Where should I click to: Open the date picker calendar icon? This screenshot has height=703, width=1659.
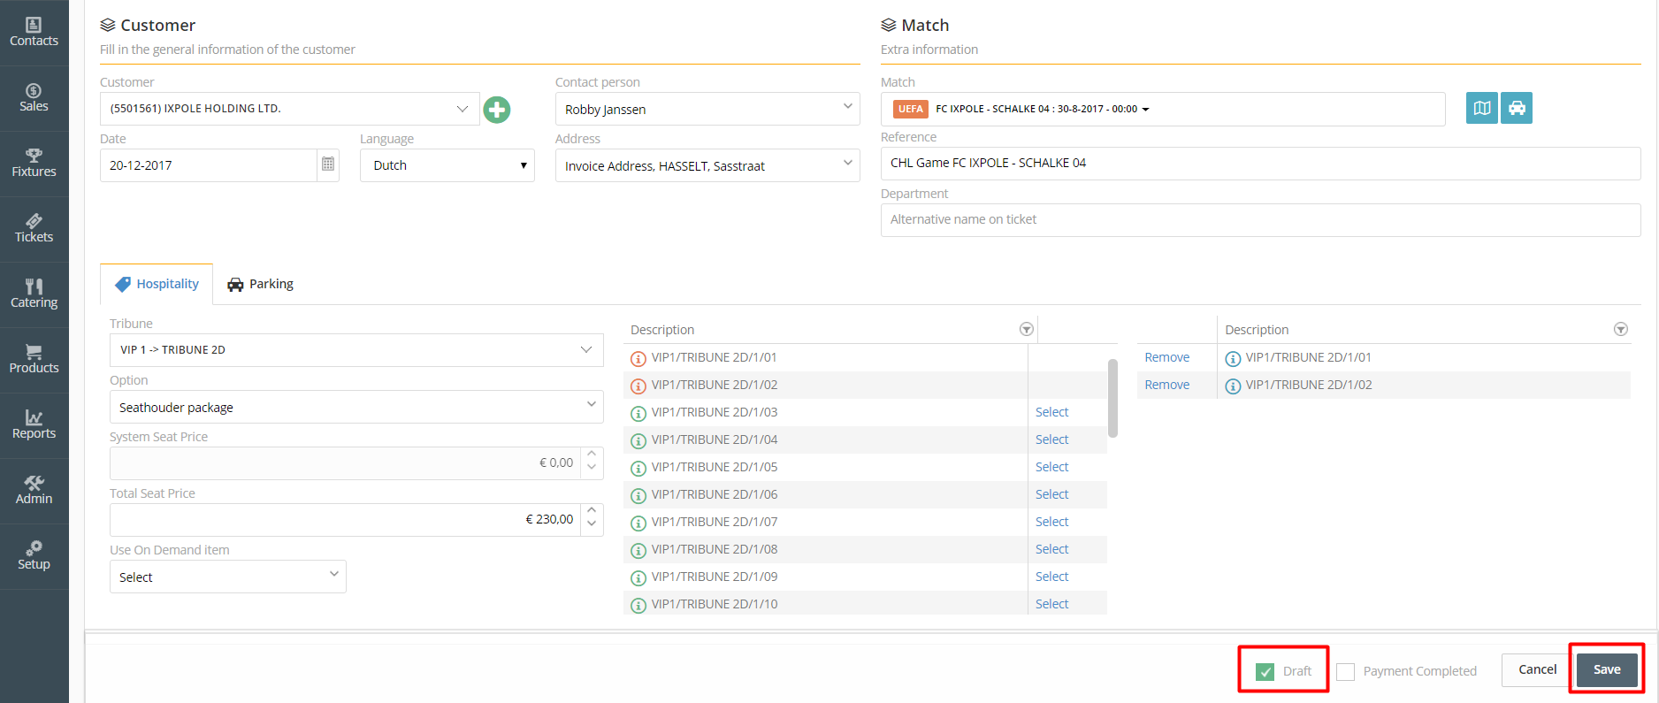pos(328,164)
